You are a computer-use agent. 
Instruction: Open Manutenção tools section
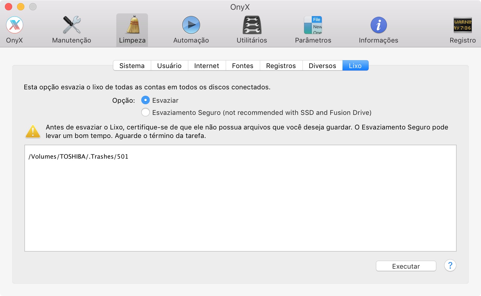[x=72, y=30]
